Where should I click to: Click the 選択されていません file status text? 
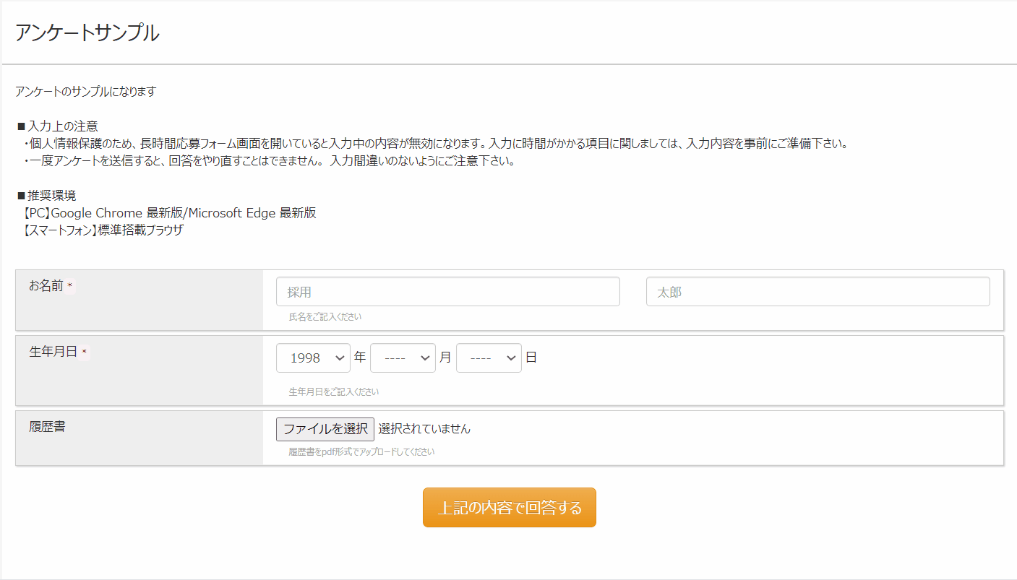pyautogui.click(x=424, y=429)
